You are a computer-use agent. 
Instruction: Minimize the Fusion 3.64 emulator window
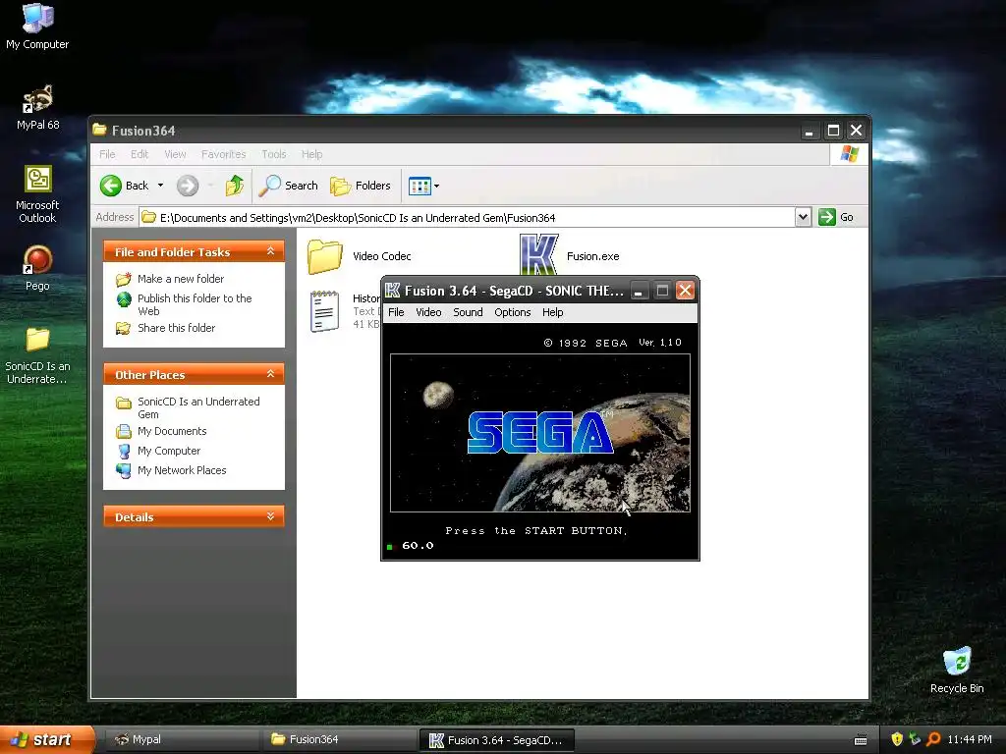coord(639,291)
